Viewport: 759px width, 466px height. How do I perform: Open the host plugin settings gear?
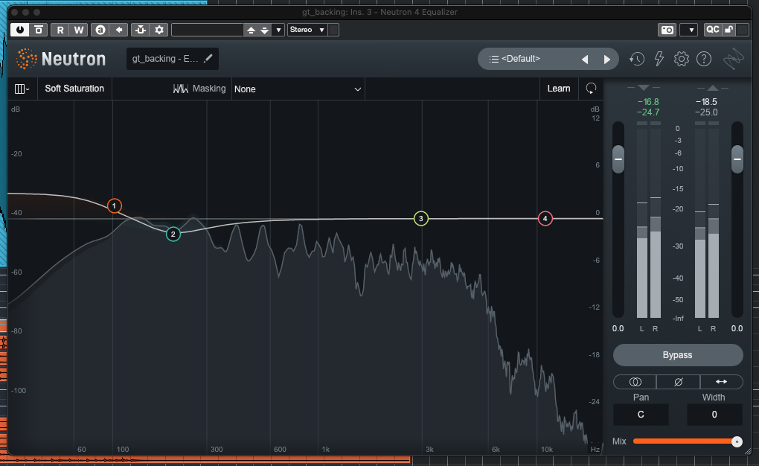(x=158, y=30)
